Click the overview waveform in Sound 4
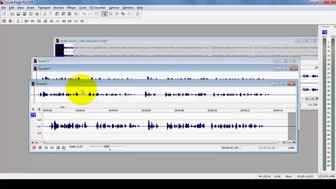Viewport: 336px width, 189px height. tap(163, 94)
